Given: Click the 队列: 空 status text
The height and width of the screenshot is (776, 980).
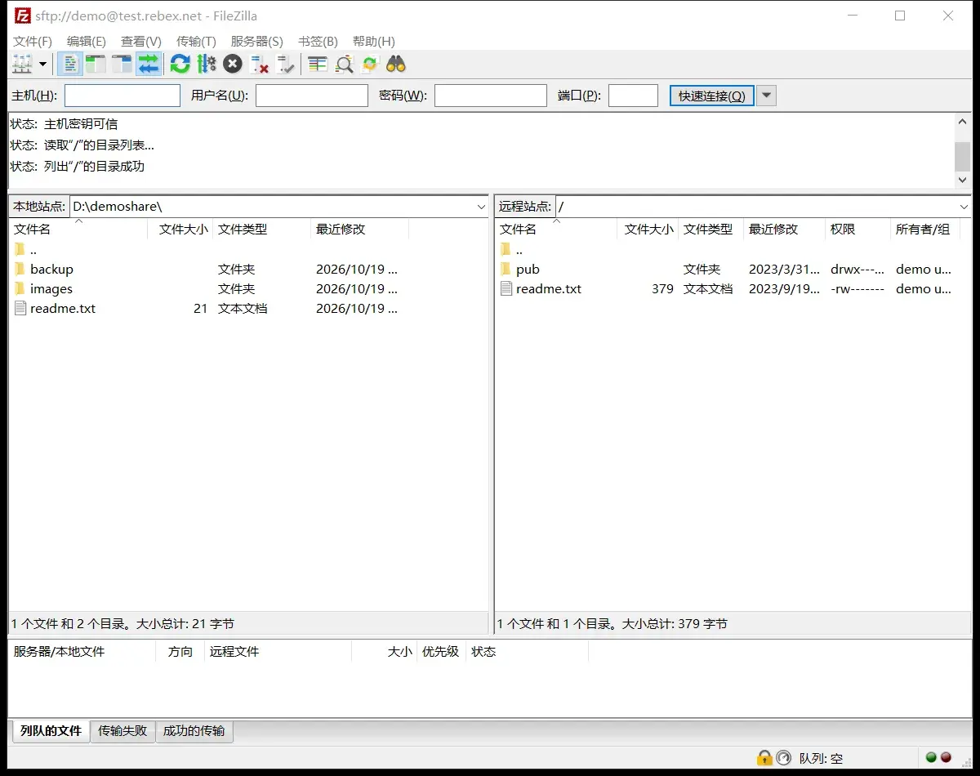Looking at the screenshot, I should pyautogui.click(x=821, y=759).
